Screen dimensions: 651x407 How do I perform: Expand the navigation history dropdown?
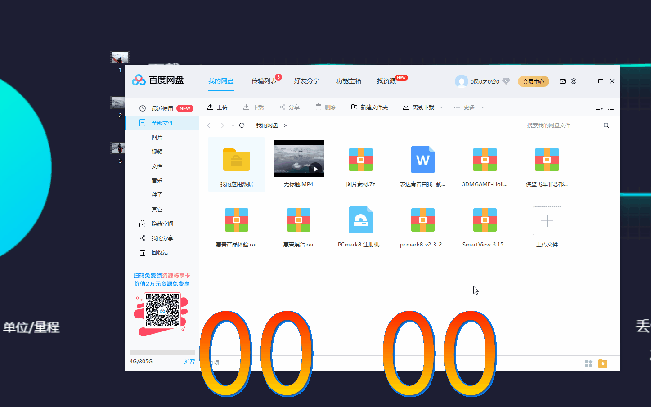click(x=233, y=125)
